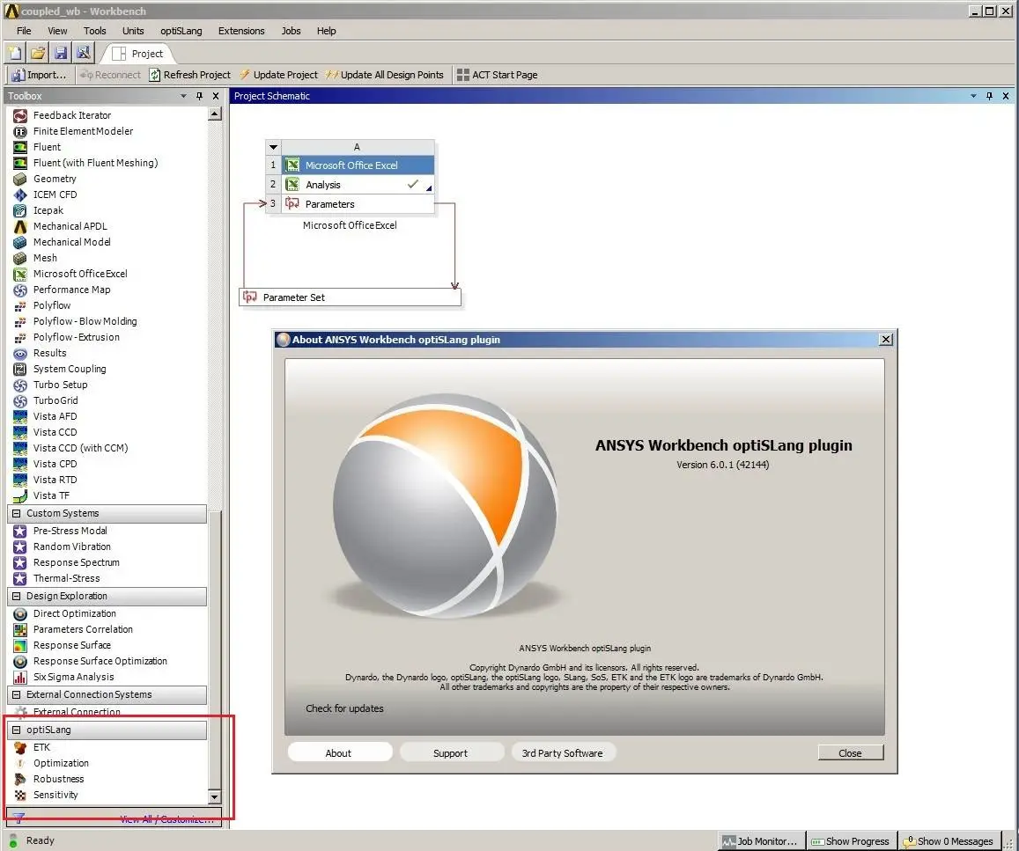Click View All / Customize link

167,820
